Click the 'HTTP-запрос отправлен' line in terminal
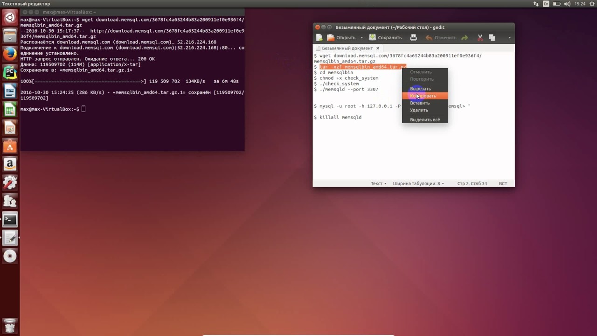Image resolution: width=597 pixels, height=336 pixels. [88, 59]
